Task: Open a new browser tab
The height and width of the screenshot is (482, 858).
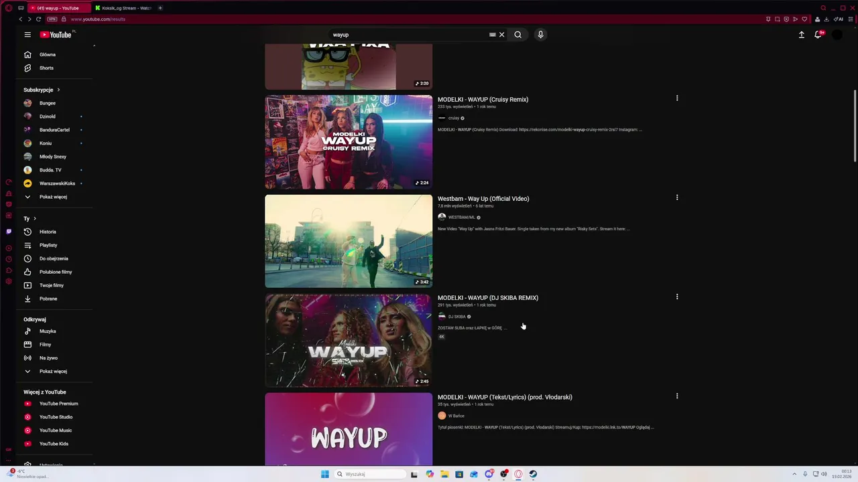Action: [x=160, y=8]
